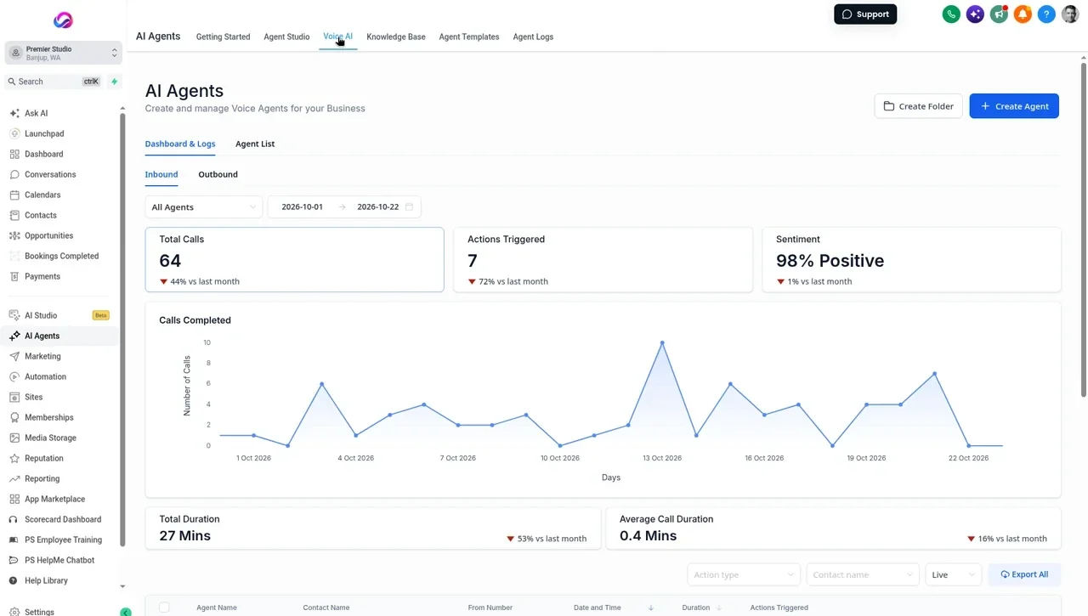This screenshot has height=616, width=1088.
Task: Expand the Premier Studio account switcher
Action: (63, 53)
